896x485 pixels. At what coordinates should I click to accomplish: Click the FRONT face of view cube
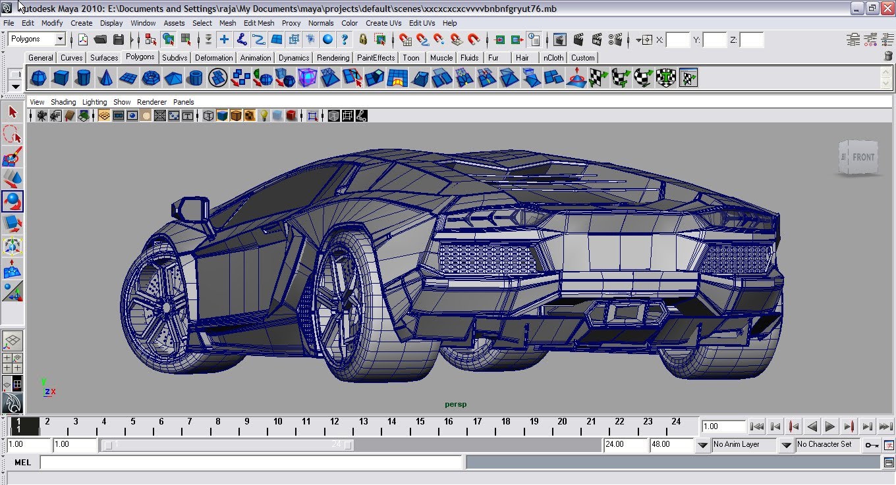(863, 157)
